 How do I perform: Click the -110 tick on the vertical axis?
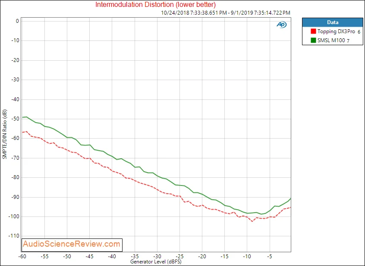(x=14, y=236)
